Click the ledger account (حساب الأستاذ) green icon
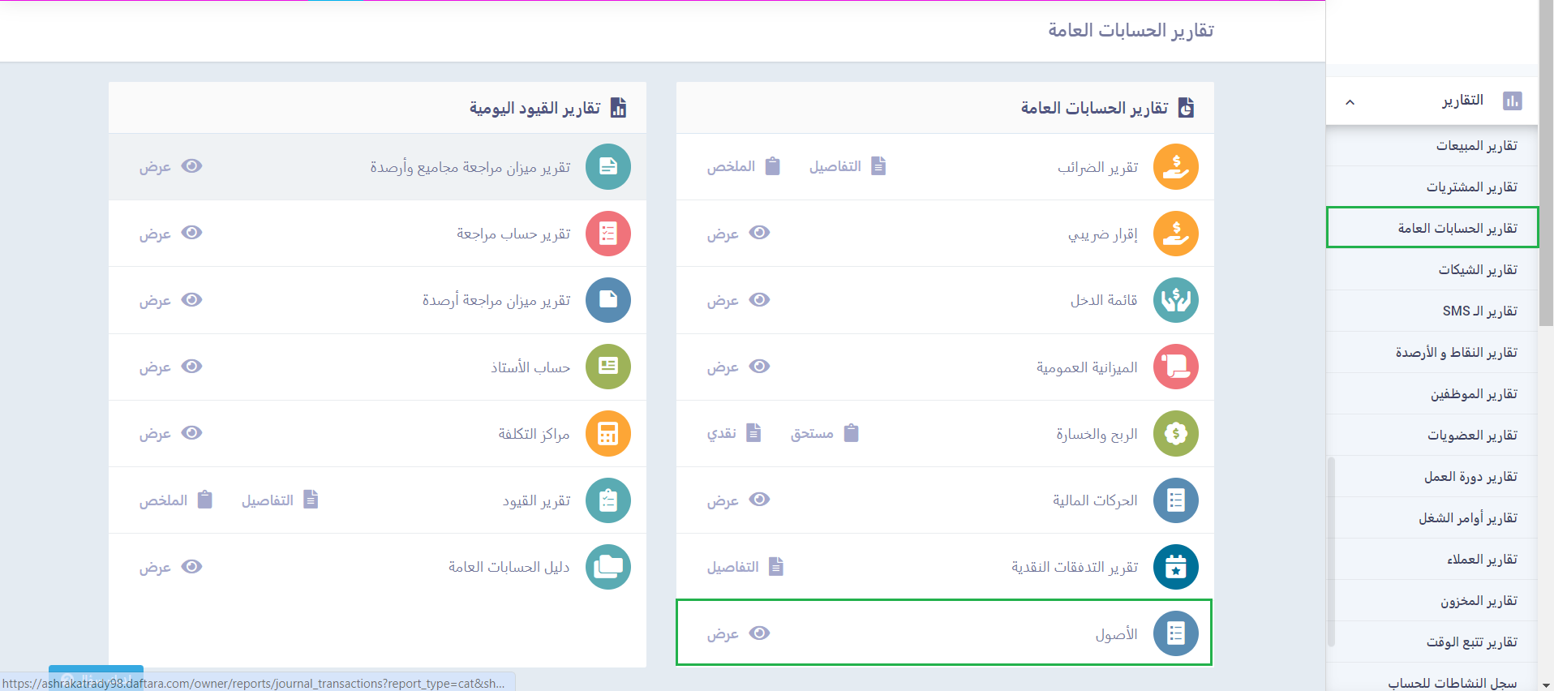This screenshot has width=1554, height=691. [607, 367]
